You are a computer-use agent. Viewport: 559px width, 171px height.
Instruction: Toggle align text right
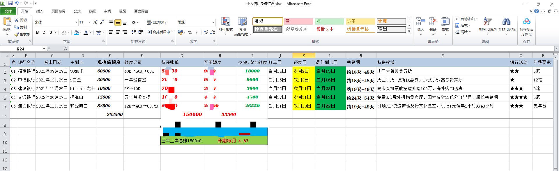click(x=125, y=32)
